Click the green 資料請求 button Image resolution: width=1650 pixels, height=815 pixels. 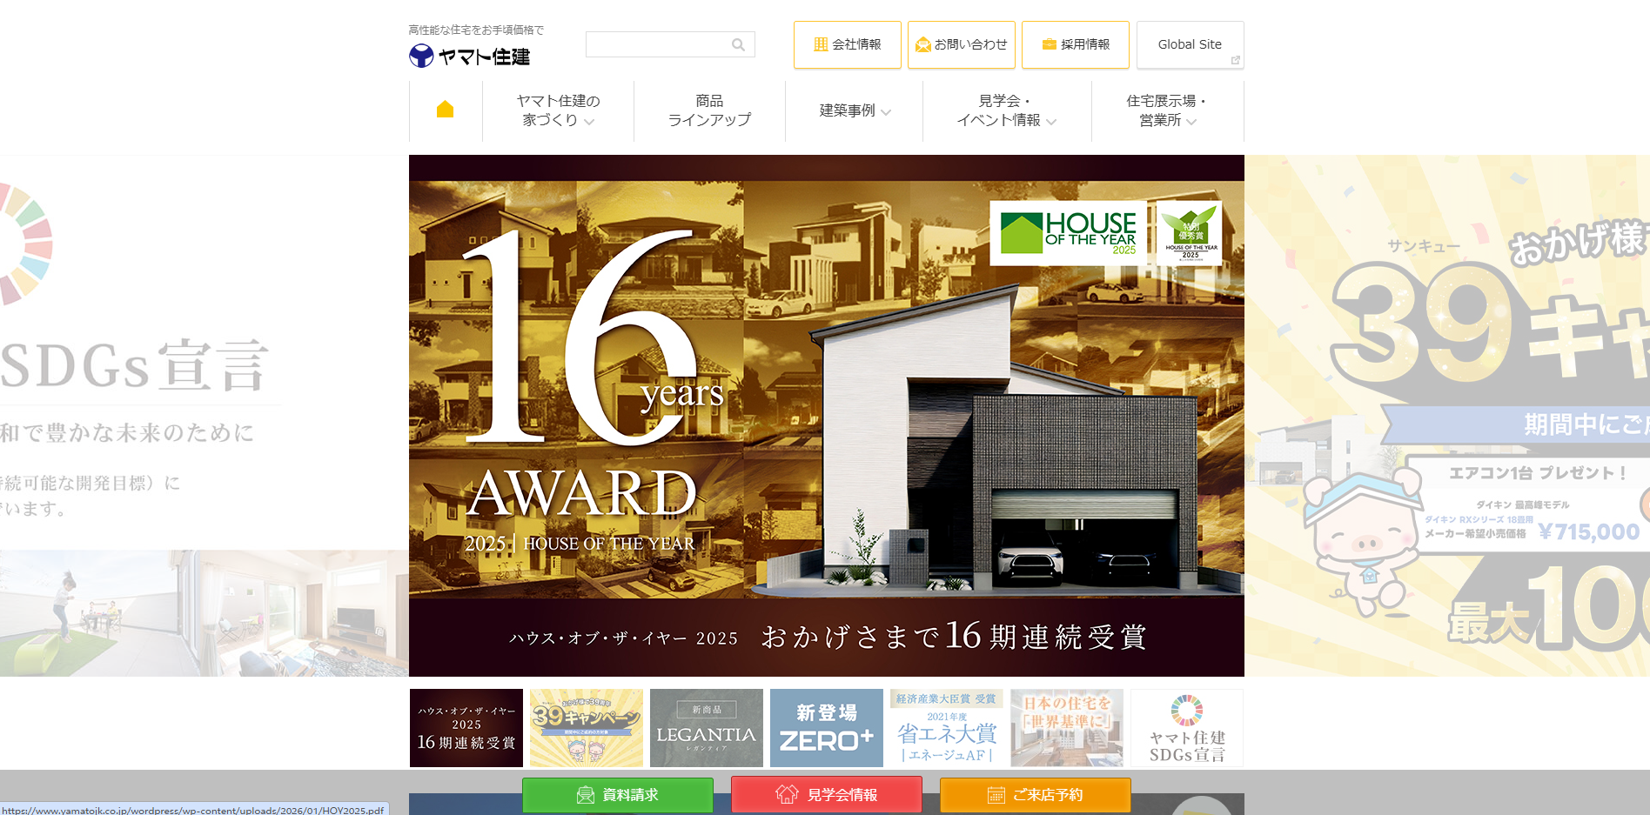[618, 795]
